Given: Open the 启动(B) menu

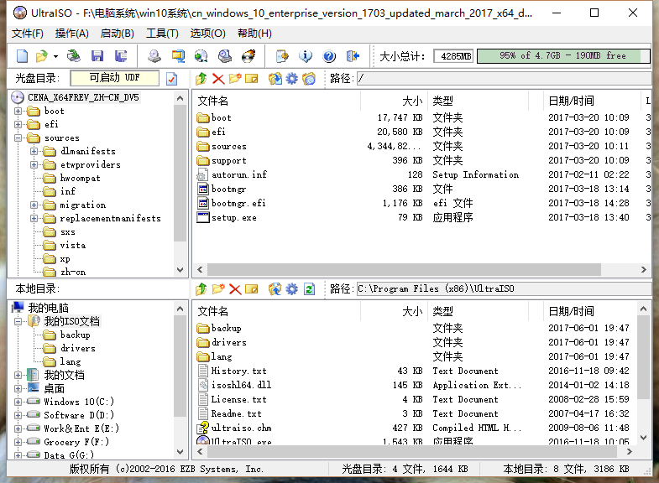Looking at the screenshot, I should tap(117, 34).
